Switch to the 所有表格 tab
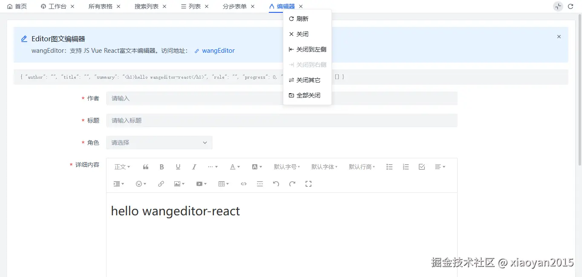Viewport: 582px width, 277px height. click(x=101, y=6)
